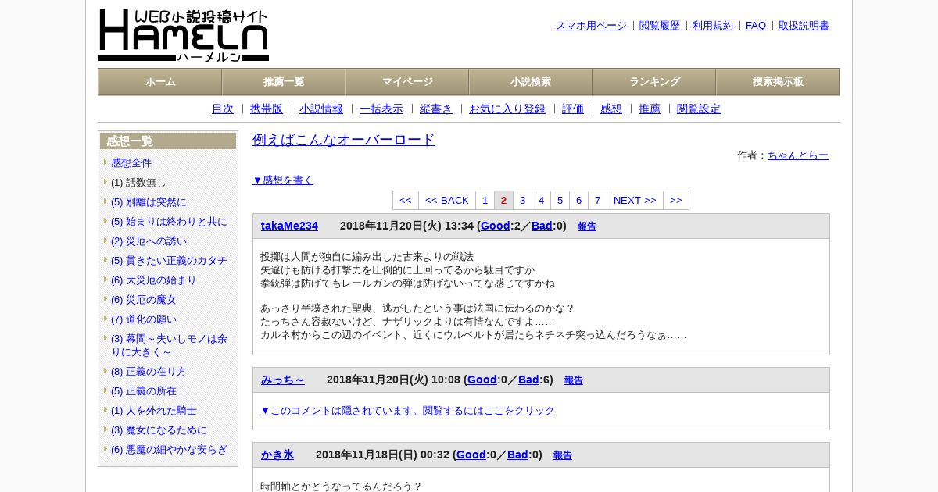Select (7) 道化の願い in the sidebar
The image size is (938, 492).
click(144, 319)
